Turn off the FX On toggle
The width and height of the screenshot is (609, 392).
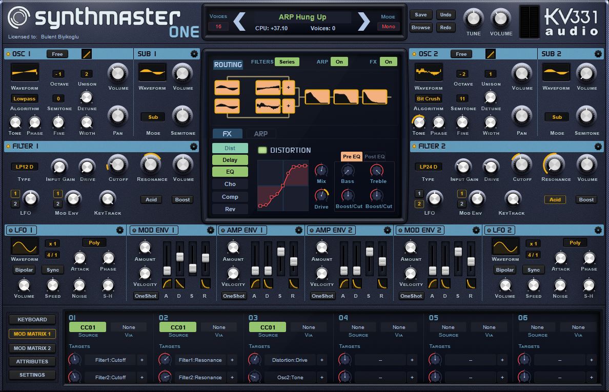[x=388, y=61]
